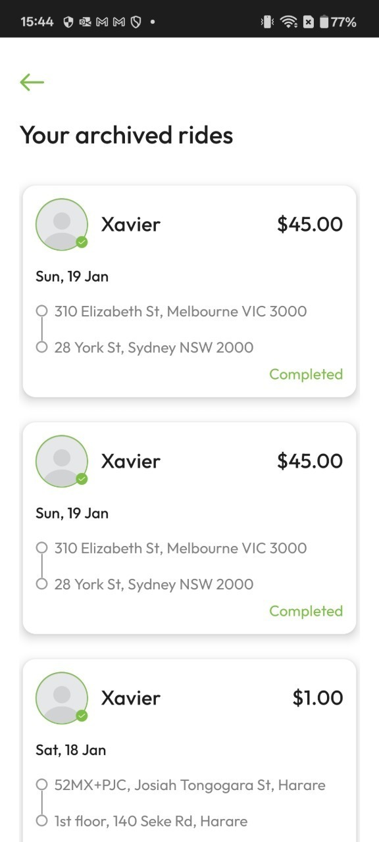Select the 140 Seke Rd Harare destination
The image size is (379, 842).
pos(151,821)
